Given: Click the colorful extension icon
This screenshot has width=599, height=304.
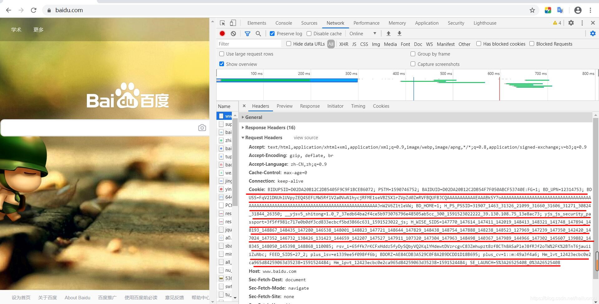Looking at the screenshot, I should pos(548,10).
